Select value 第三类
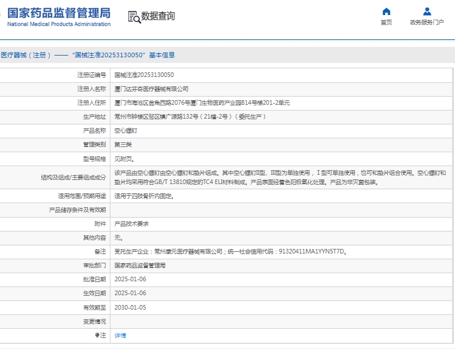455x349 pixels. (x=123, y=145)
